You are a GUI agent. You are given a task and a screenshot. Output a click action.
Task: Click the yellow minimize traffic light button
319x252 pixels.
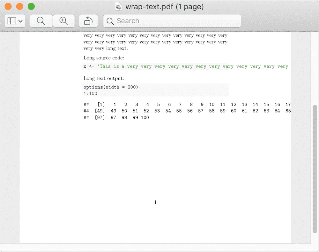click(x=19, y=6)
